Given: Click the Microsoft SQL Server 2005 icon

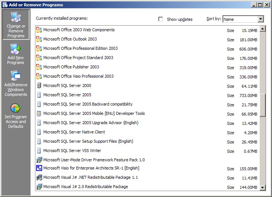Looking at the screenshot, I should [x=39, y=95].
